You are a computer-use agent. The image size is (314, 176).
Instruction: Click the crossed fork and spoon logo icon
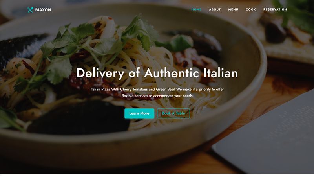30,9
